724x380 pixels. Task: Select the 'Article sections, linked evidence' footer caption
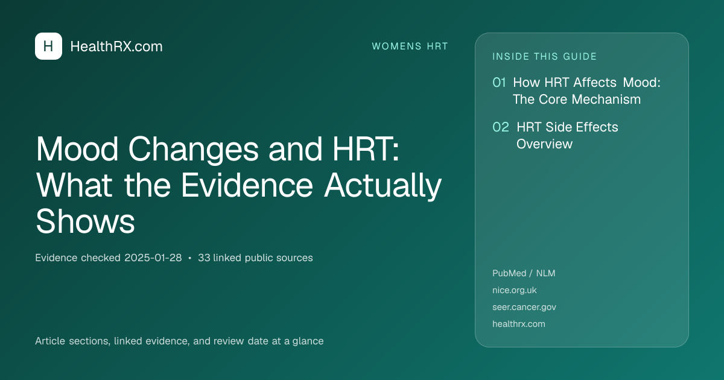pos(179,341)
